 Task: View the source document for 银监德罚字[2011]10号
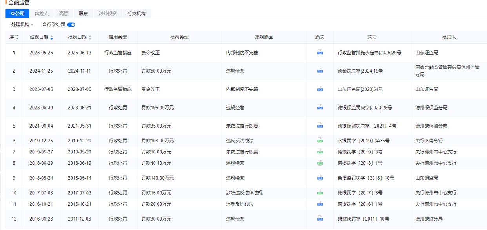tap(320, 219)
